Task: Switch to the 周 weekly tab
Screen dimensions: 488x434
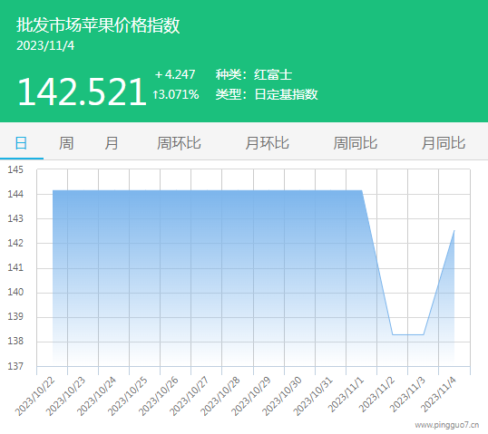Action: coord(66,143)
